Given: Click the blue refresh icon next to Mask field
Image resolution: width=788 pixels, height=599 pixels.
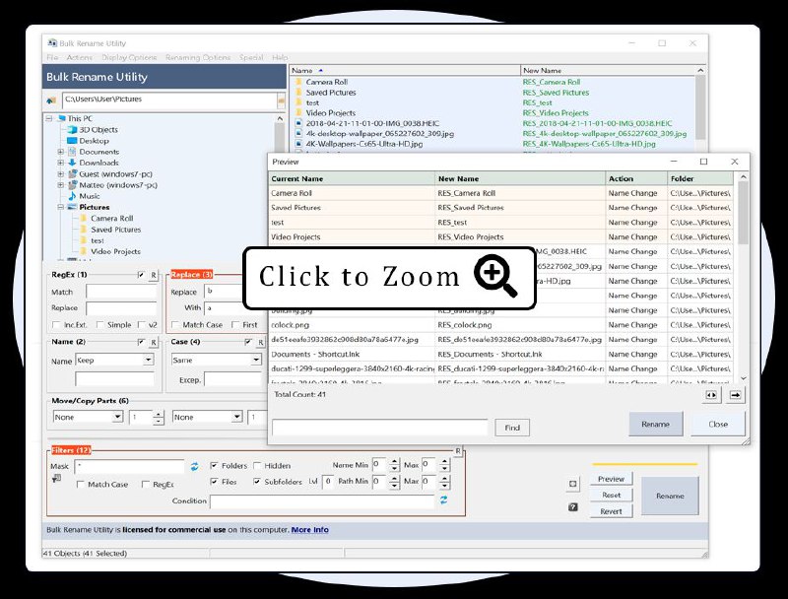Looking at the screenshot, I should 194,467.
